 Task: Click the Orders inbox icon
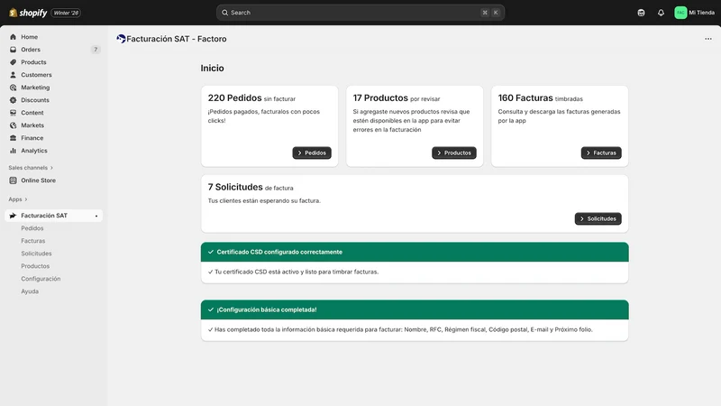click(13, 50)
